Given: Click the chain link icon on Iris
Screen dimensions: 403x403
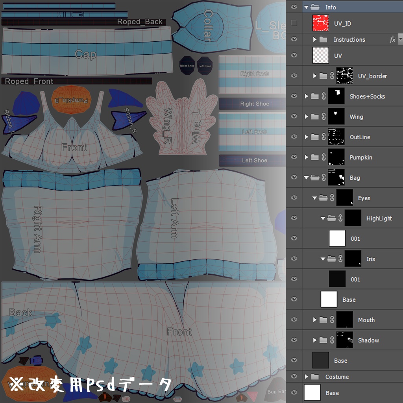Looking at the screenshot, I should (340, 259).
